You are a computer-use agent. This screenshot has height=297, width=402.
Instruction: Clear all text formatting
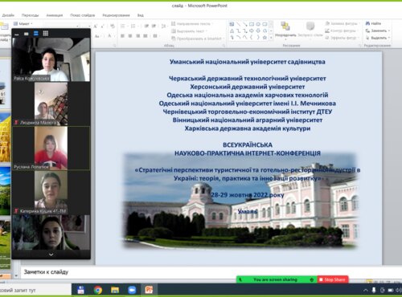click(113, 26)
